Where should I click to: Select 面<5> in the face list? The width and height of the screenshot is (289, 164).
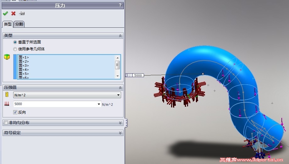click(24, 74)
